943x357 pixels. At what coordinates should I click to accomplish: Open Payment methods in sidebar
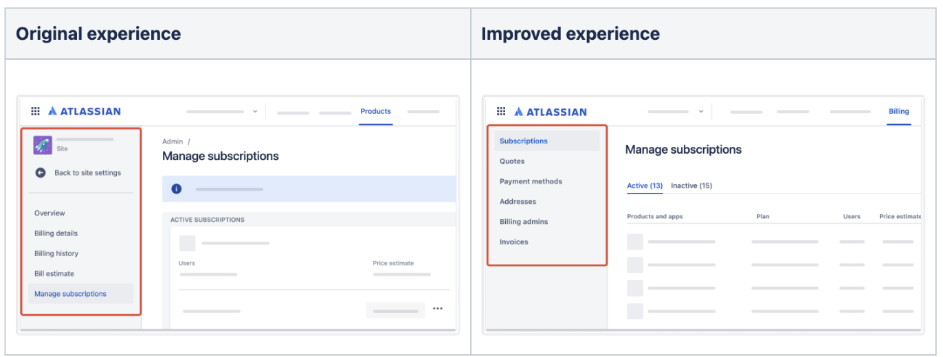point(531,181)
